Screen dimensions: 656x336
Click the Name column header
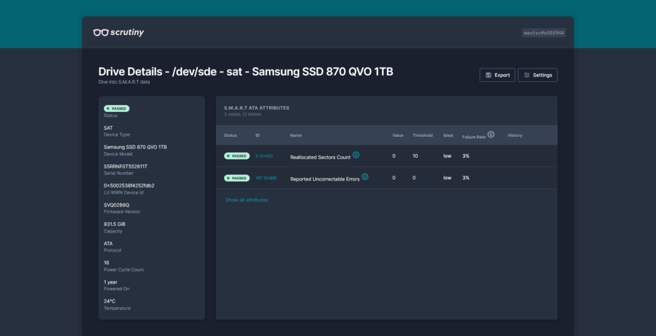tap(296, 136)
